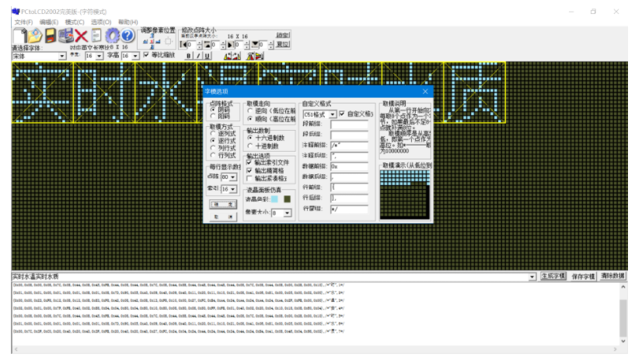
Task: Click the left-edge matrix resize icon
Action: tap(183, 44)
